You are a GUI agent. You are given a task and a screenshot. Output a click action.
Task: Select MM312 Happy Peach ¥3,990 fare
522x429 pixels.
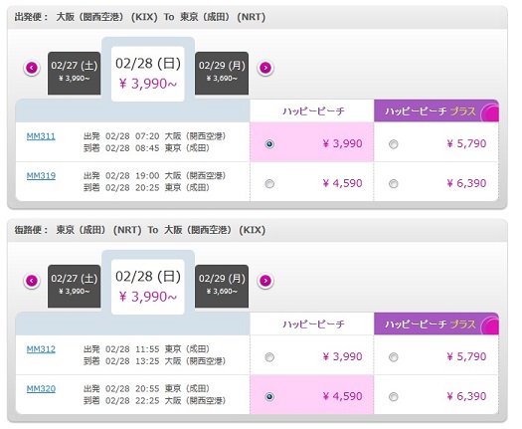point(269,357)
